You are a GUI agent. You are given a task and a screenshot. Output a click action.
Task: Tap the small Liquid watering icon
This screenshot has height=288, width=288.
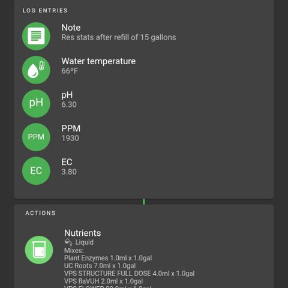click(x=68, y=242)
